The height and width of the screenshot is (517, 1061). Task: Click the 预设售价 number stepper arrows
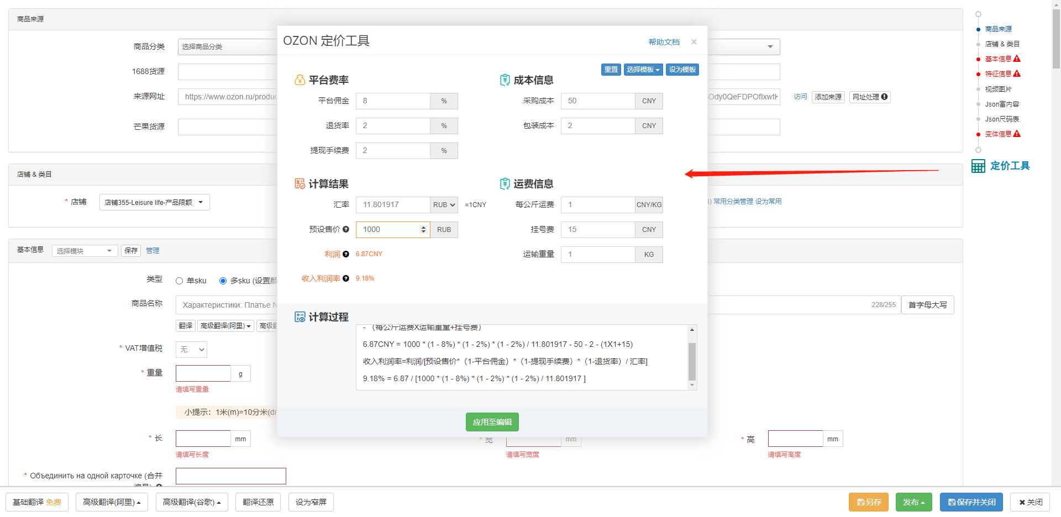[x=424, y=229]
